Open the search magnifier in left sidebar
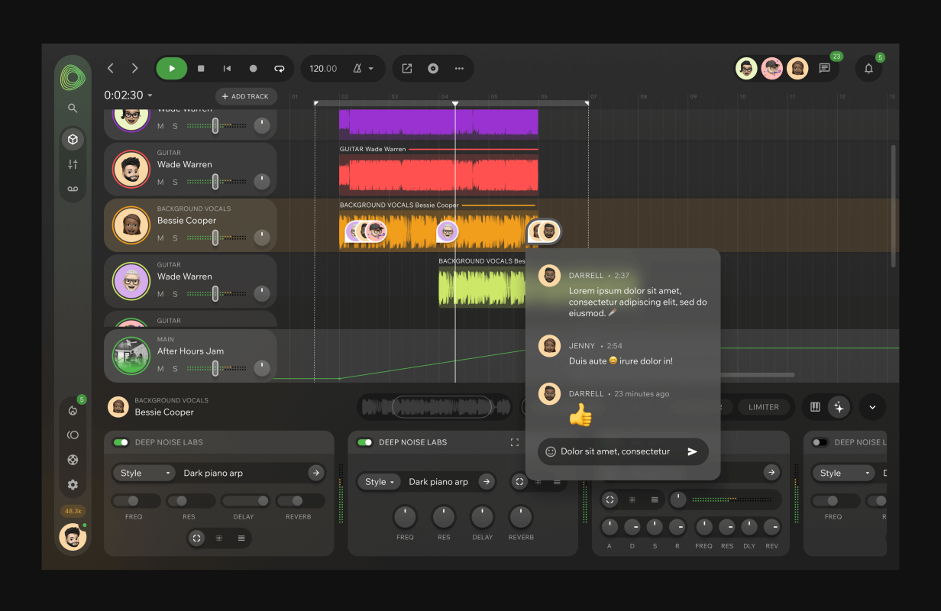 tap(73, 108)
